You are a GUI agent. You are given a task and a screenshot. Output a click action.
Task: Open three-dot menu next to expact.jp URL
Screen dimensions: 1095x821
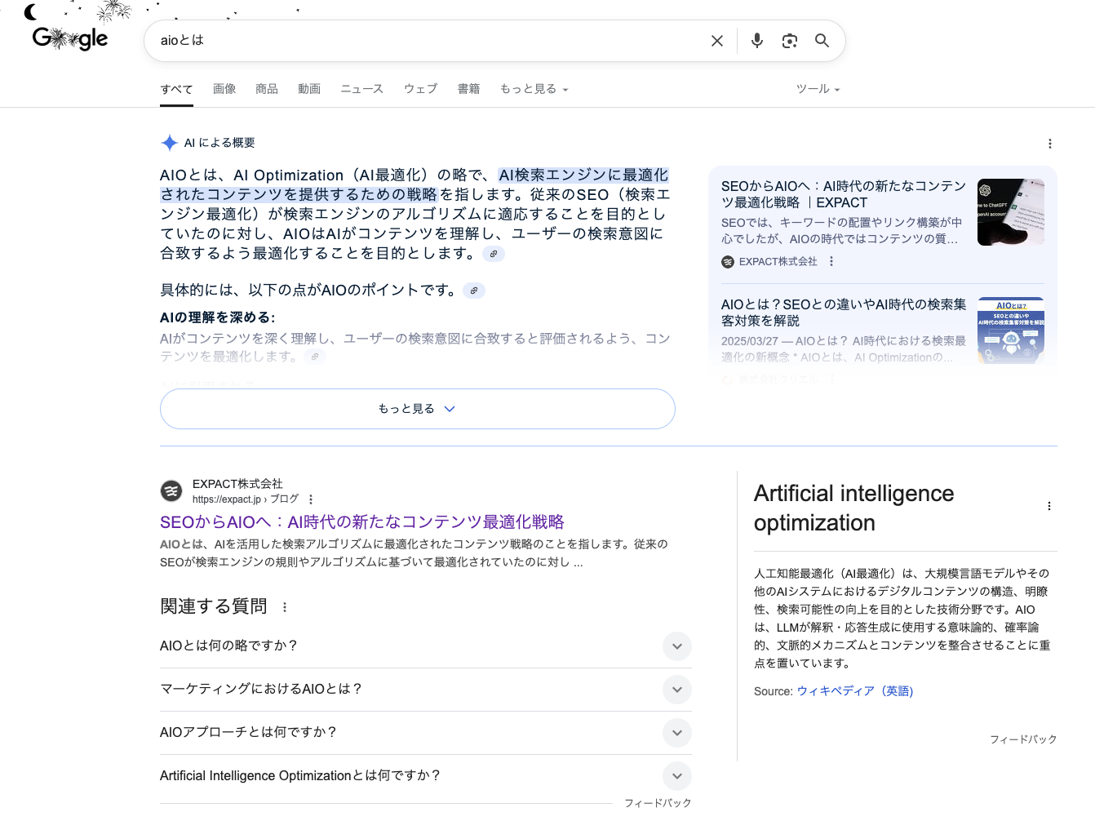tap(311, 499)
